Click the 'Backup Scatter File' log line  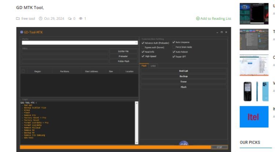(x=35, y=108)
